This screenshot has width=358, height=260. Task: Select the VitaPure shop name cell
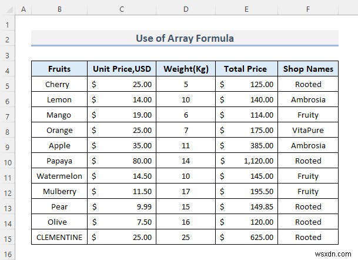[x=308, y=130]
